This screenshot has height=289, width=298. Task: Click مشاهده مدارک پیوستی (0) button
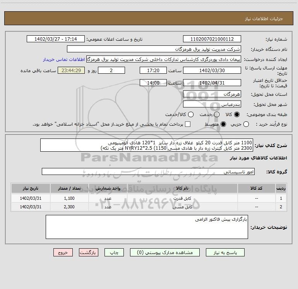(x=165, y=253)
